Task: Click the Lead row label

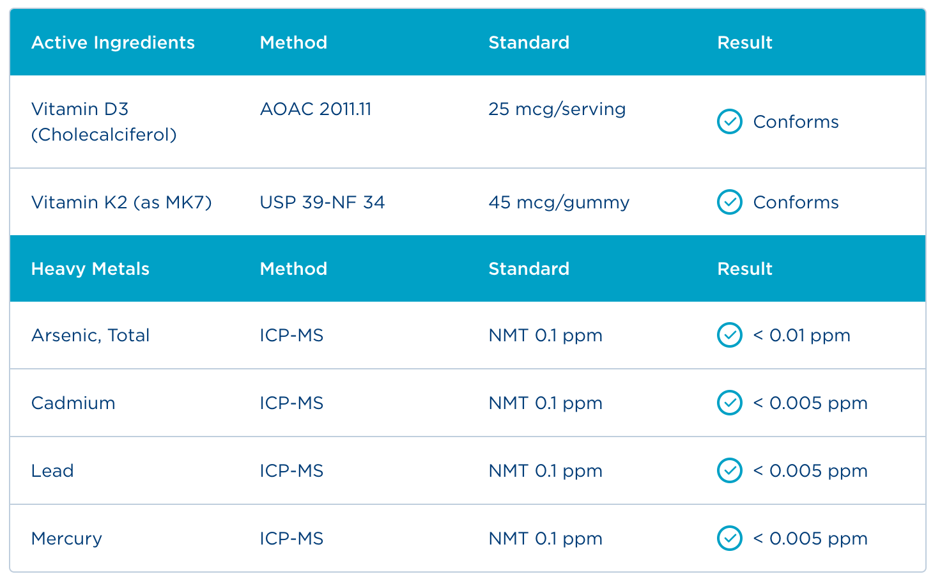Action: point(52,470)
